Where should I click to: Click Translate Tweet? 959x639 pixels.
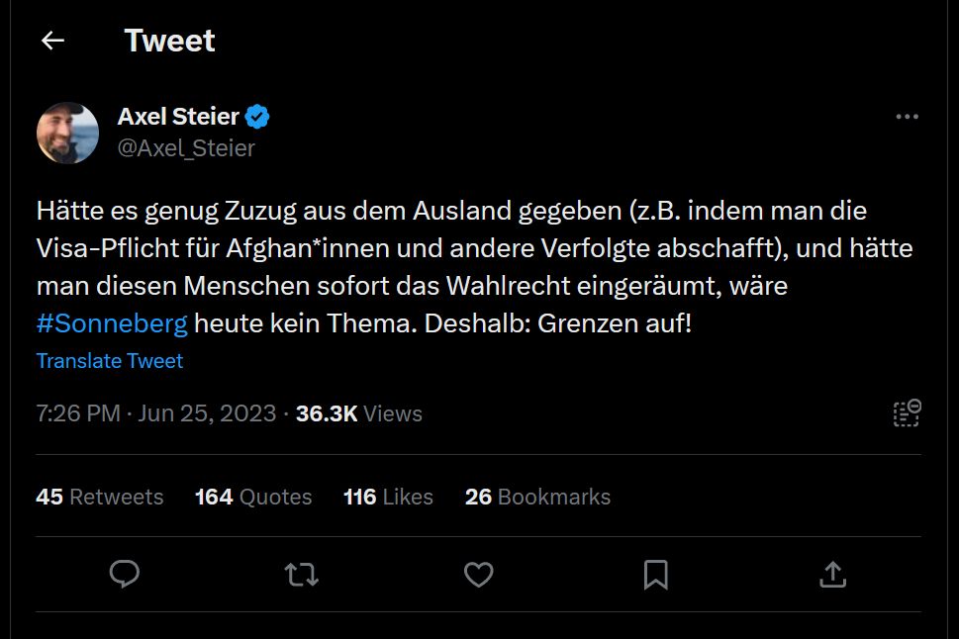click(110, 361)
